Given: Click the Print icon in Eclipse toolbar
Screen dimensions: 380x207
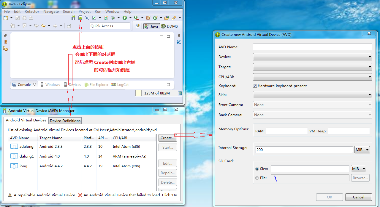Looking at the screenshot, I should pyautogui.click(x=31, y=18).
